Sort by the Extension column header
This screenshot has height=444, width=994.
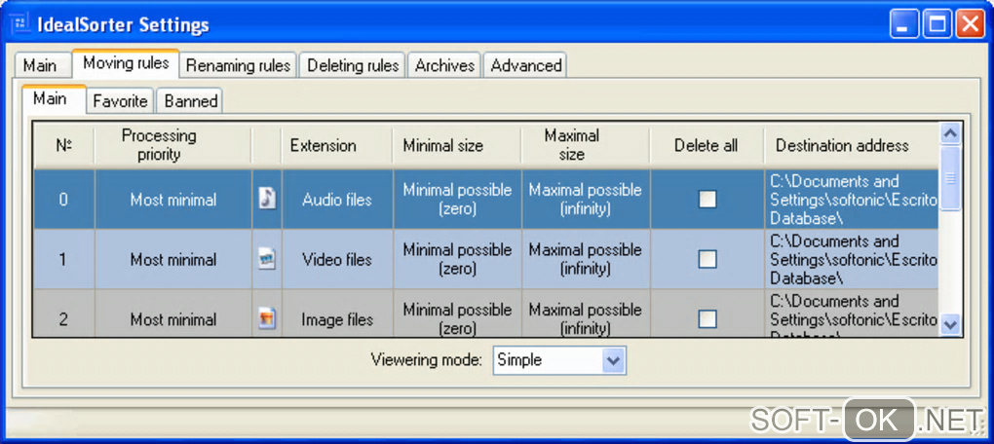pos(324,145)
